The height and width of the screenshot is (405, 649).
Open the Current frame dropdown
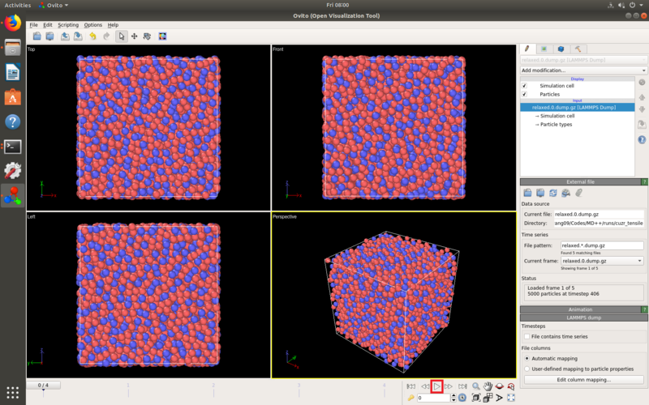tap(602, 261)
